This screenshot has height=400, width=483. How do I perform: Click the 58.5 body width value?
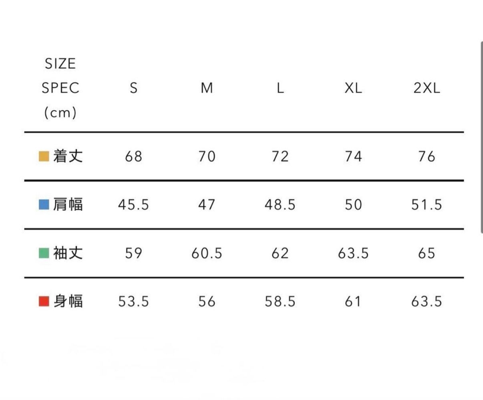[280, 301]
